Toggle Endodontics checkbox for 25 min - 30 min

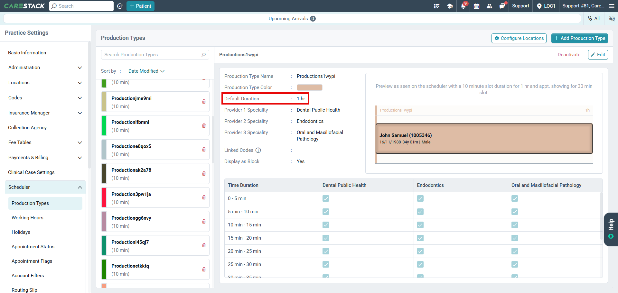click(420, 264)
